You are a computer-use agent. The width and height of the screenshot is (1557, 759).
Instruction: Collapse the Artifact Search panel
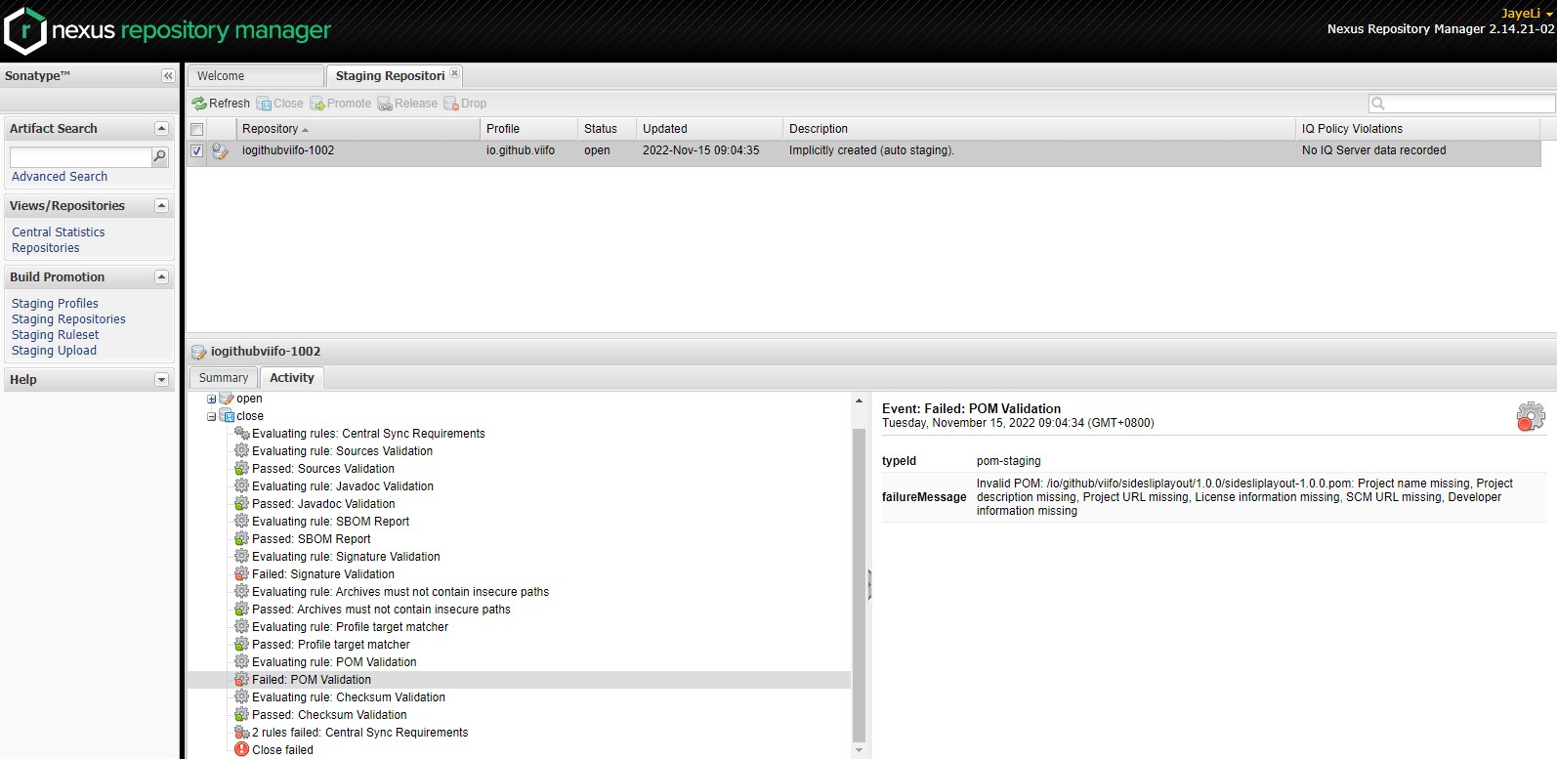pyautogui.click(x=162, y=129)
